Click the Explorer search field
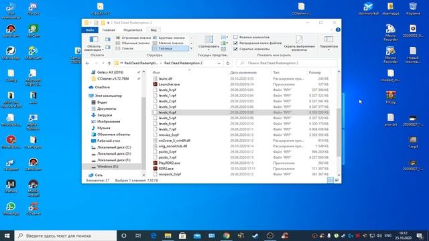Image resolution: width=429 pixels, height=241 pixels. [x=287, y=63]
